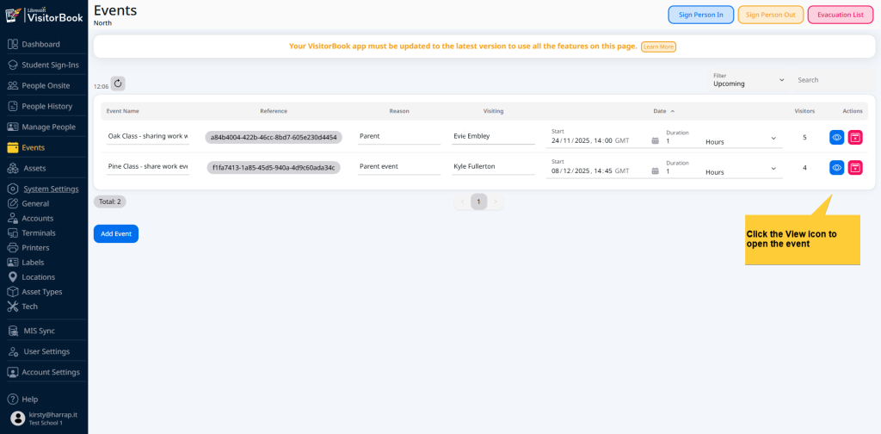This screenshot has height=434, width=881.
Task: Click the Add Event button
Action: (115, 233)
